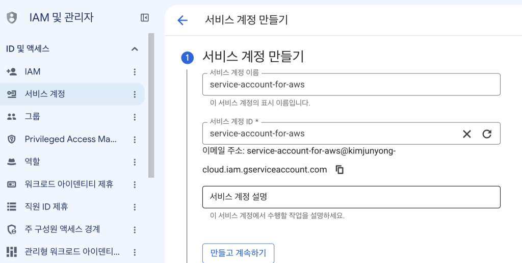Click the 이 서비스 계정의 표시 이름입니다 hint

click(260, 103)
